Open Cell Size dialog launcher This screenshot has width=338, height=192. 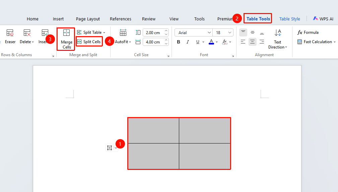[168, 56]
